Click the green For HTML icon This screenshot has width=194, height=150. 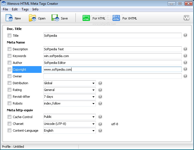click(x=86, y=18)
